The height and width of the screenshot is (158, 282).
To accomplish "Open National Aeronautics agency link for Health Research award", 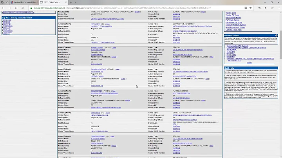I will click(192, 115).
